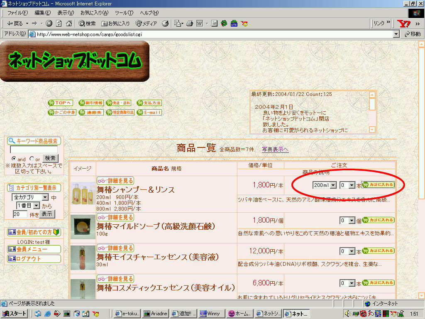Add shampoo & rinse to cart
This screenshot has height=319, width=425.
(x=378, y=185)
